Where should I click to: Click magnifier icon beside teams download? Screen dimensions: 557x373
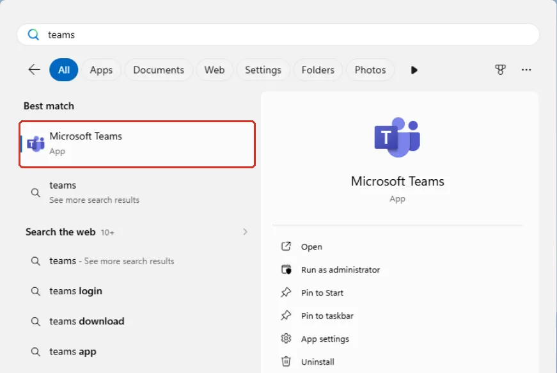click(x=36, y=322)
